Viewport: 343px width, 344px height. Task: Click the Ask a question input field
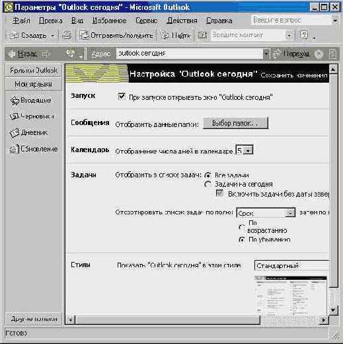click(291, 21)
